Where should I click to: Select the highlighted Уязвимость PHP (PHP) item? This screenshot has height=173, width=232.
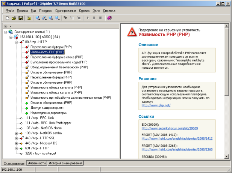click(x=47, y=52)
